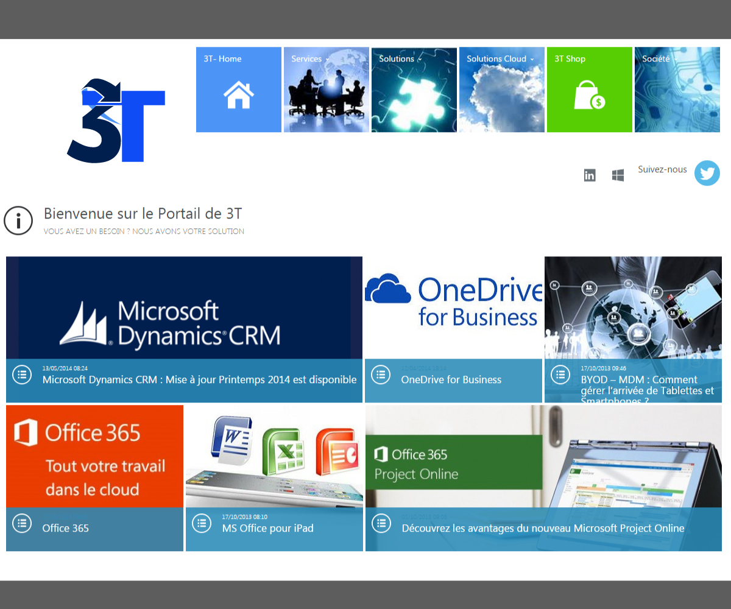
Task: Click the 17/10/2013 09:46 date text
Action: click(603, 368)
